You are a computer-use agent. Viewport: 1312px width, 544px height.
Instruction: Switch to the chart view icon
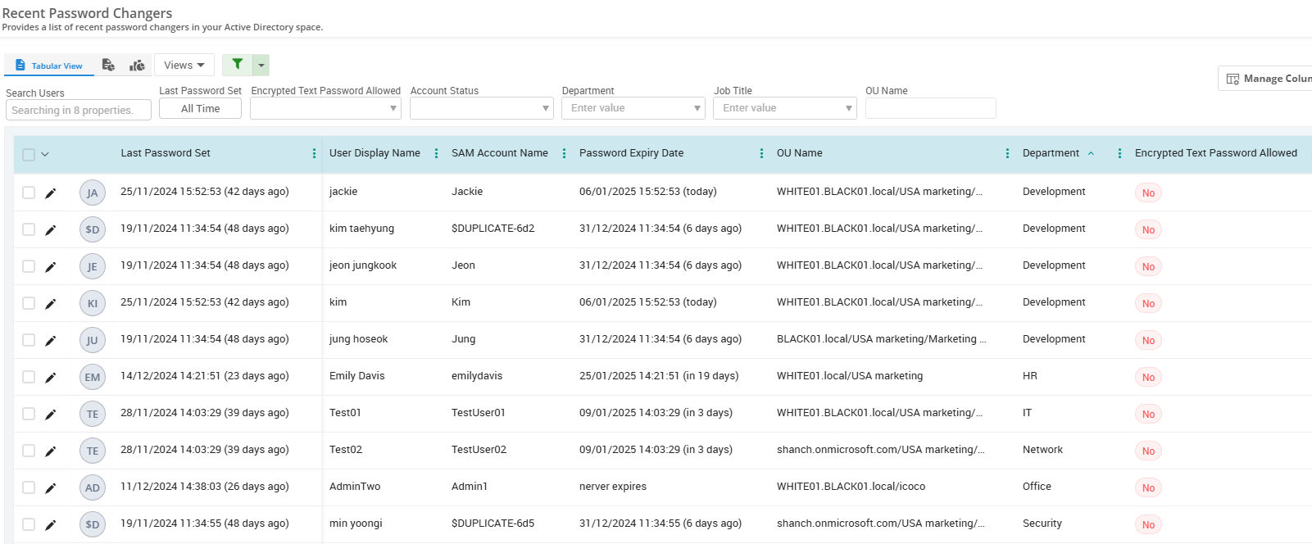[138, 65]
